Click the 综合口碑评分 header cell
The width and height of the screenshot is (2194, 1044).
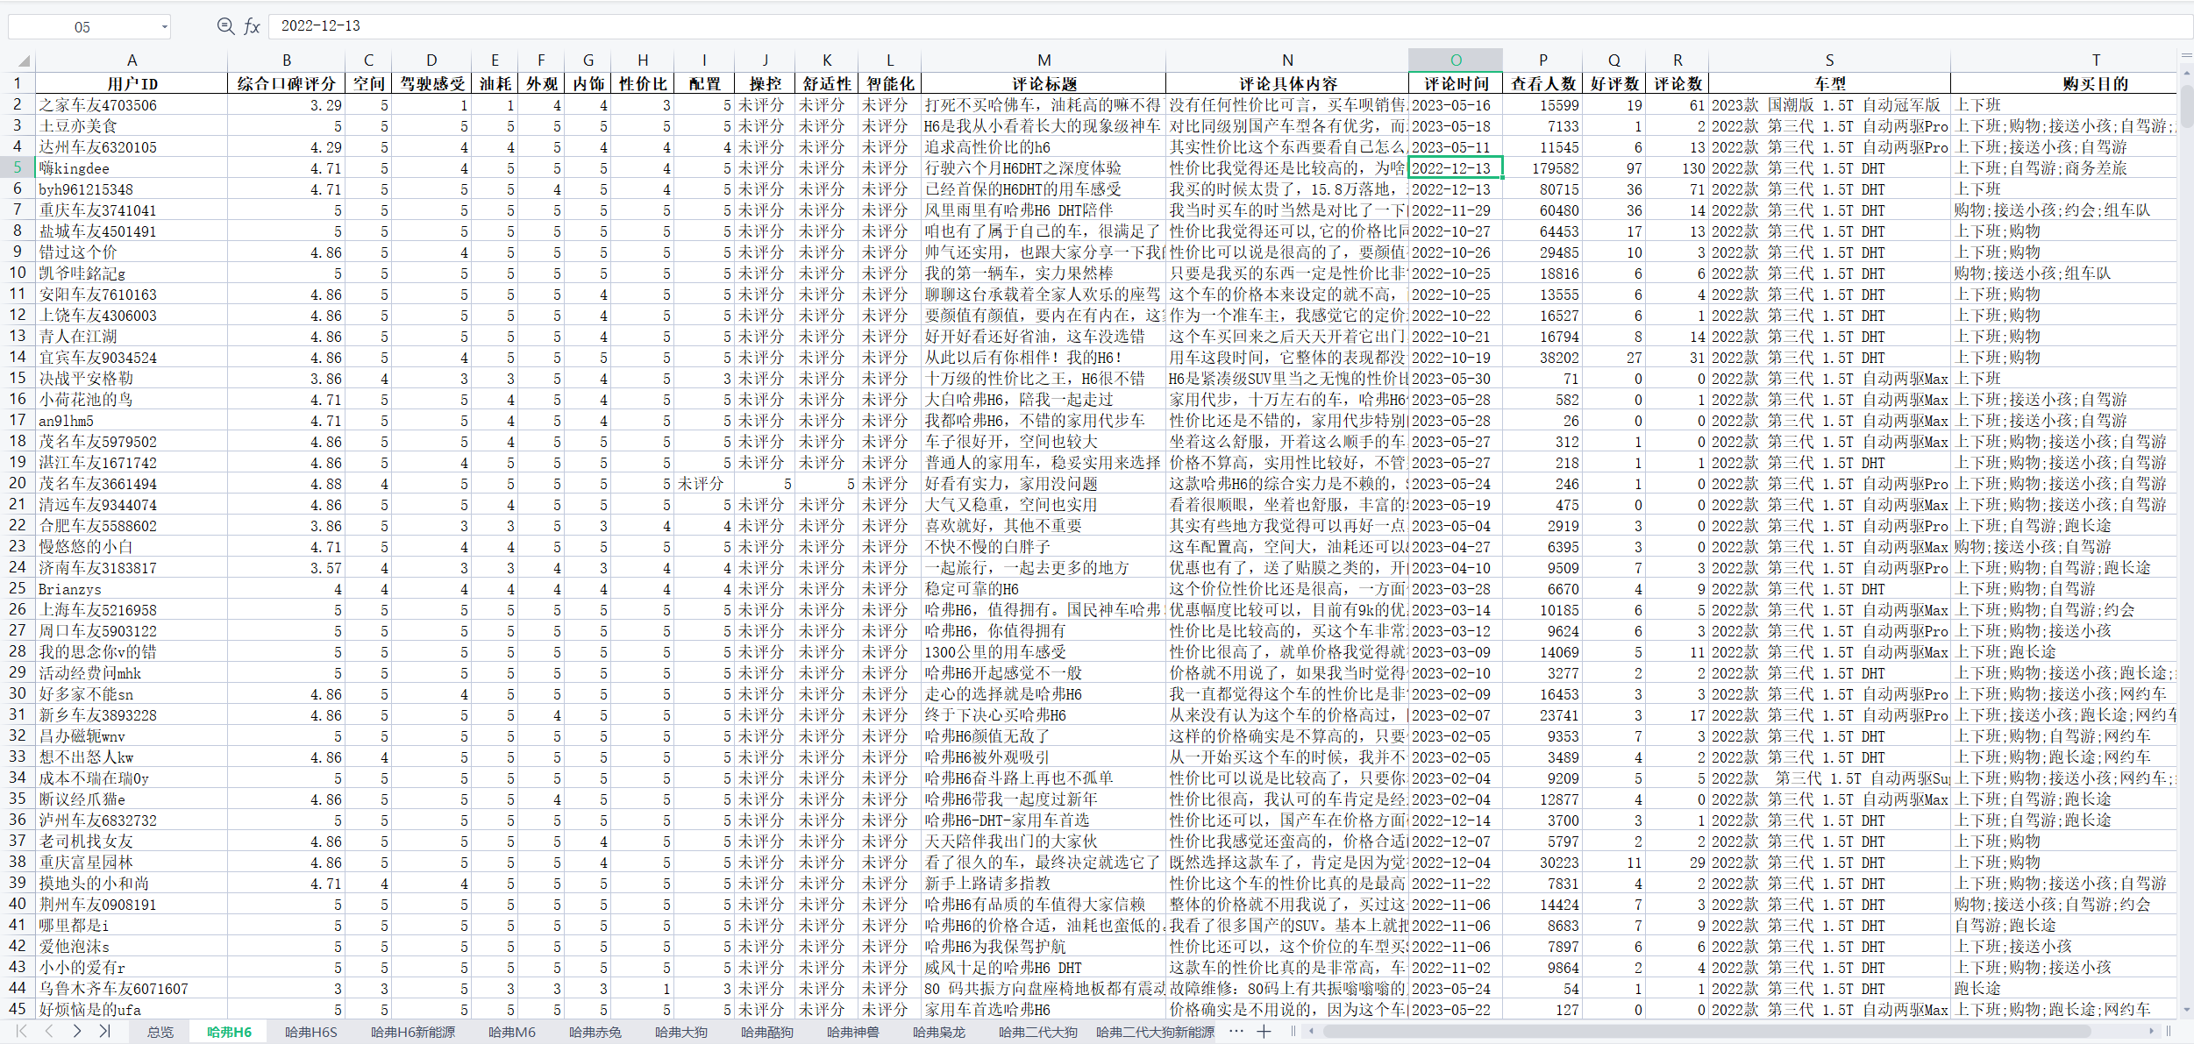pyautogui.click(x=287, y=84)
